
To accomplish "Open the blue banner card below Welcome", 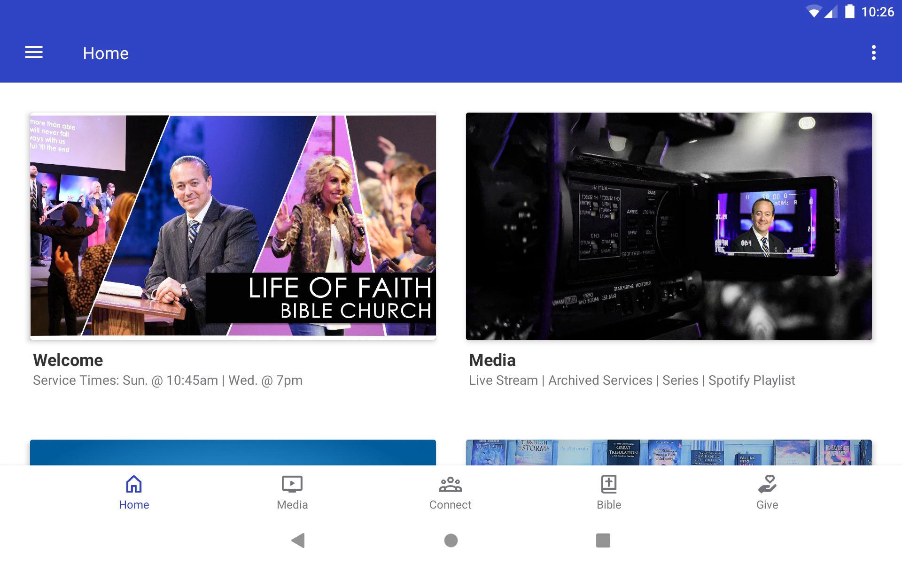I will click(x=233, y=452).
